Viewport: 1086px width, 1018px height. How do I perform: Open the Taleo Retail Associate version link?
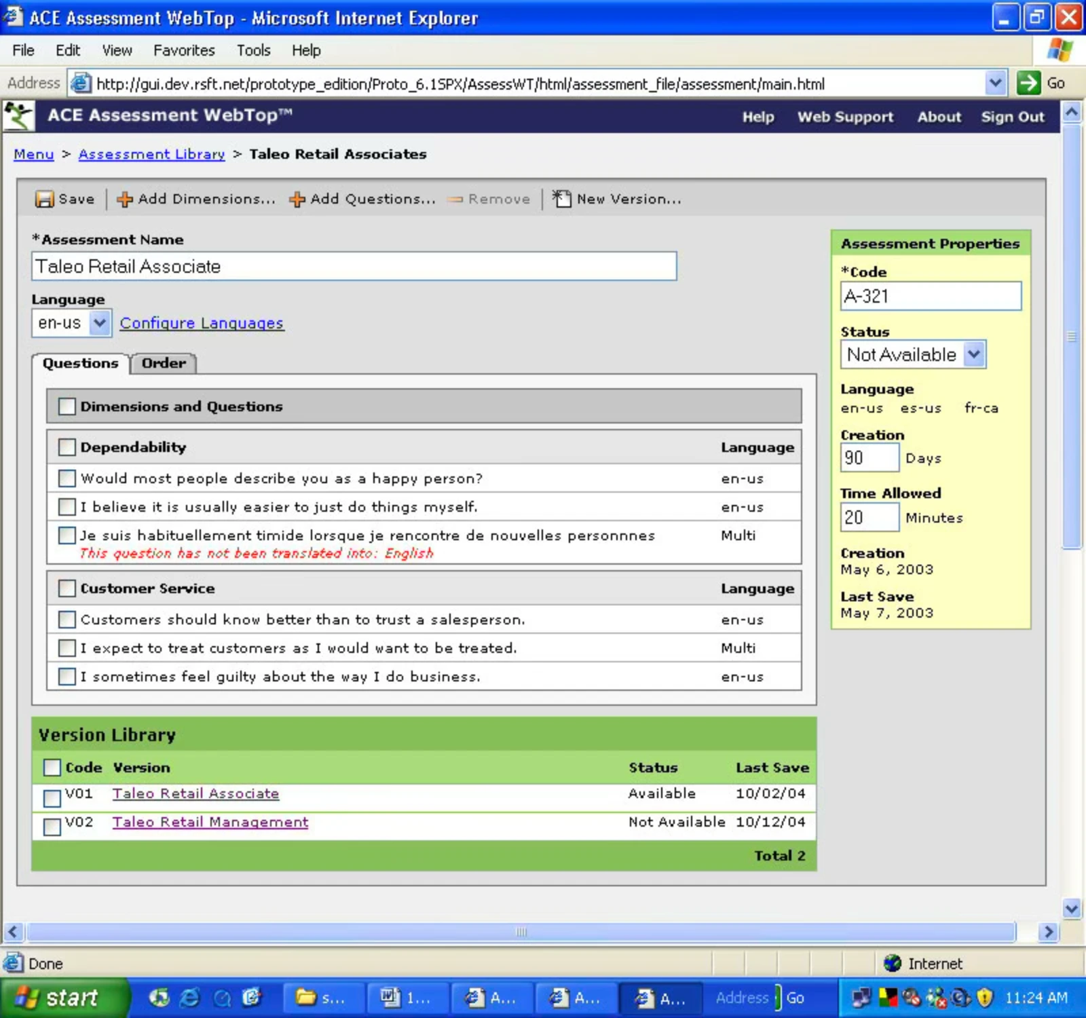tap(195, 793)
